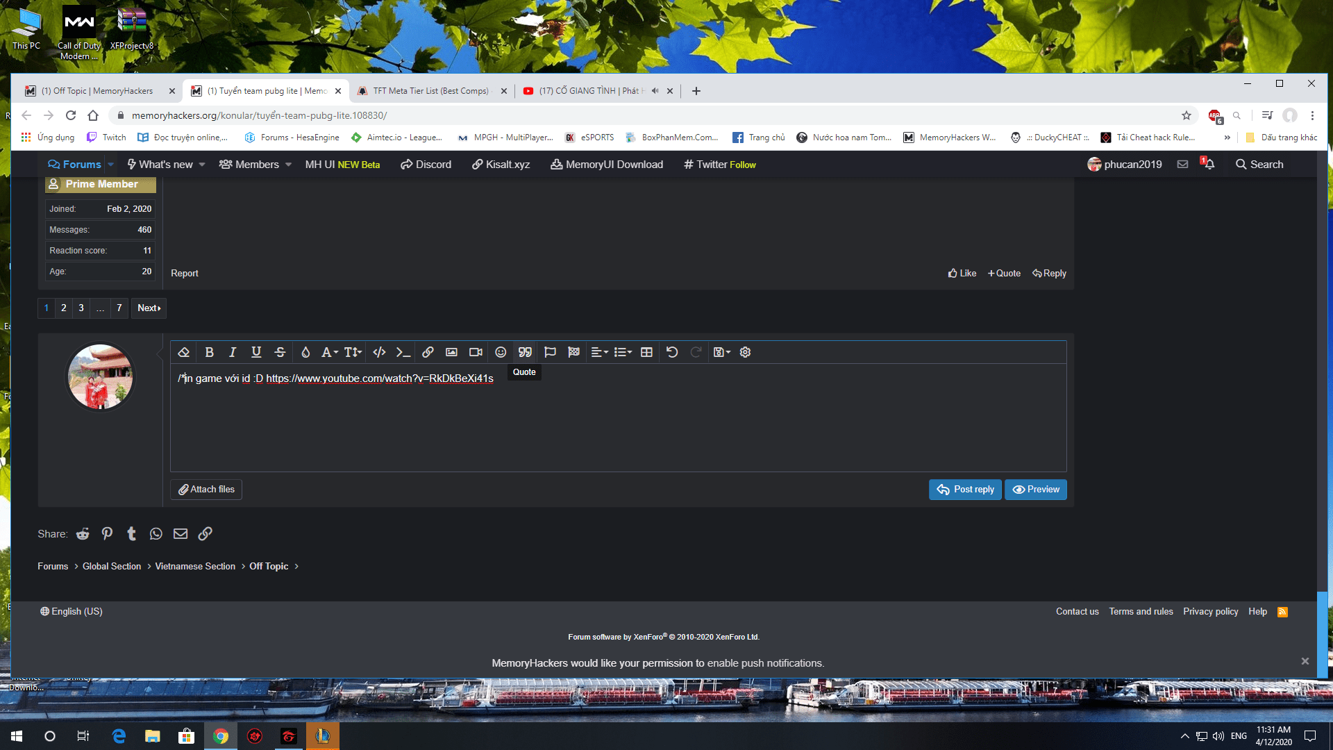
Task: Click +Quote on the post
Action: point(1004,274)
